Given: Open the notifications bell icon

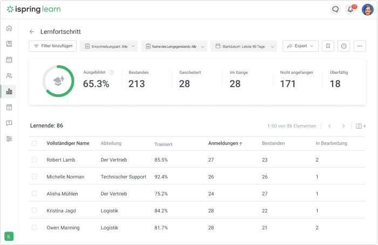Looking at the screenshot, I should (x=350, y=9).
